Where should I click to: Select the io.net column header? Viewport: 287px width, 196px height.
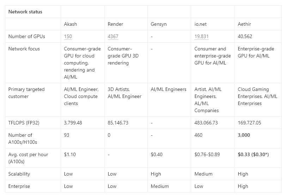pos(200,24)
